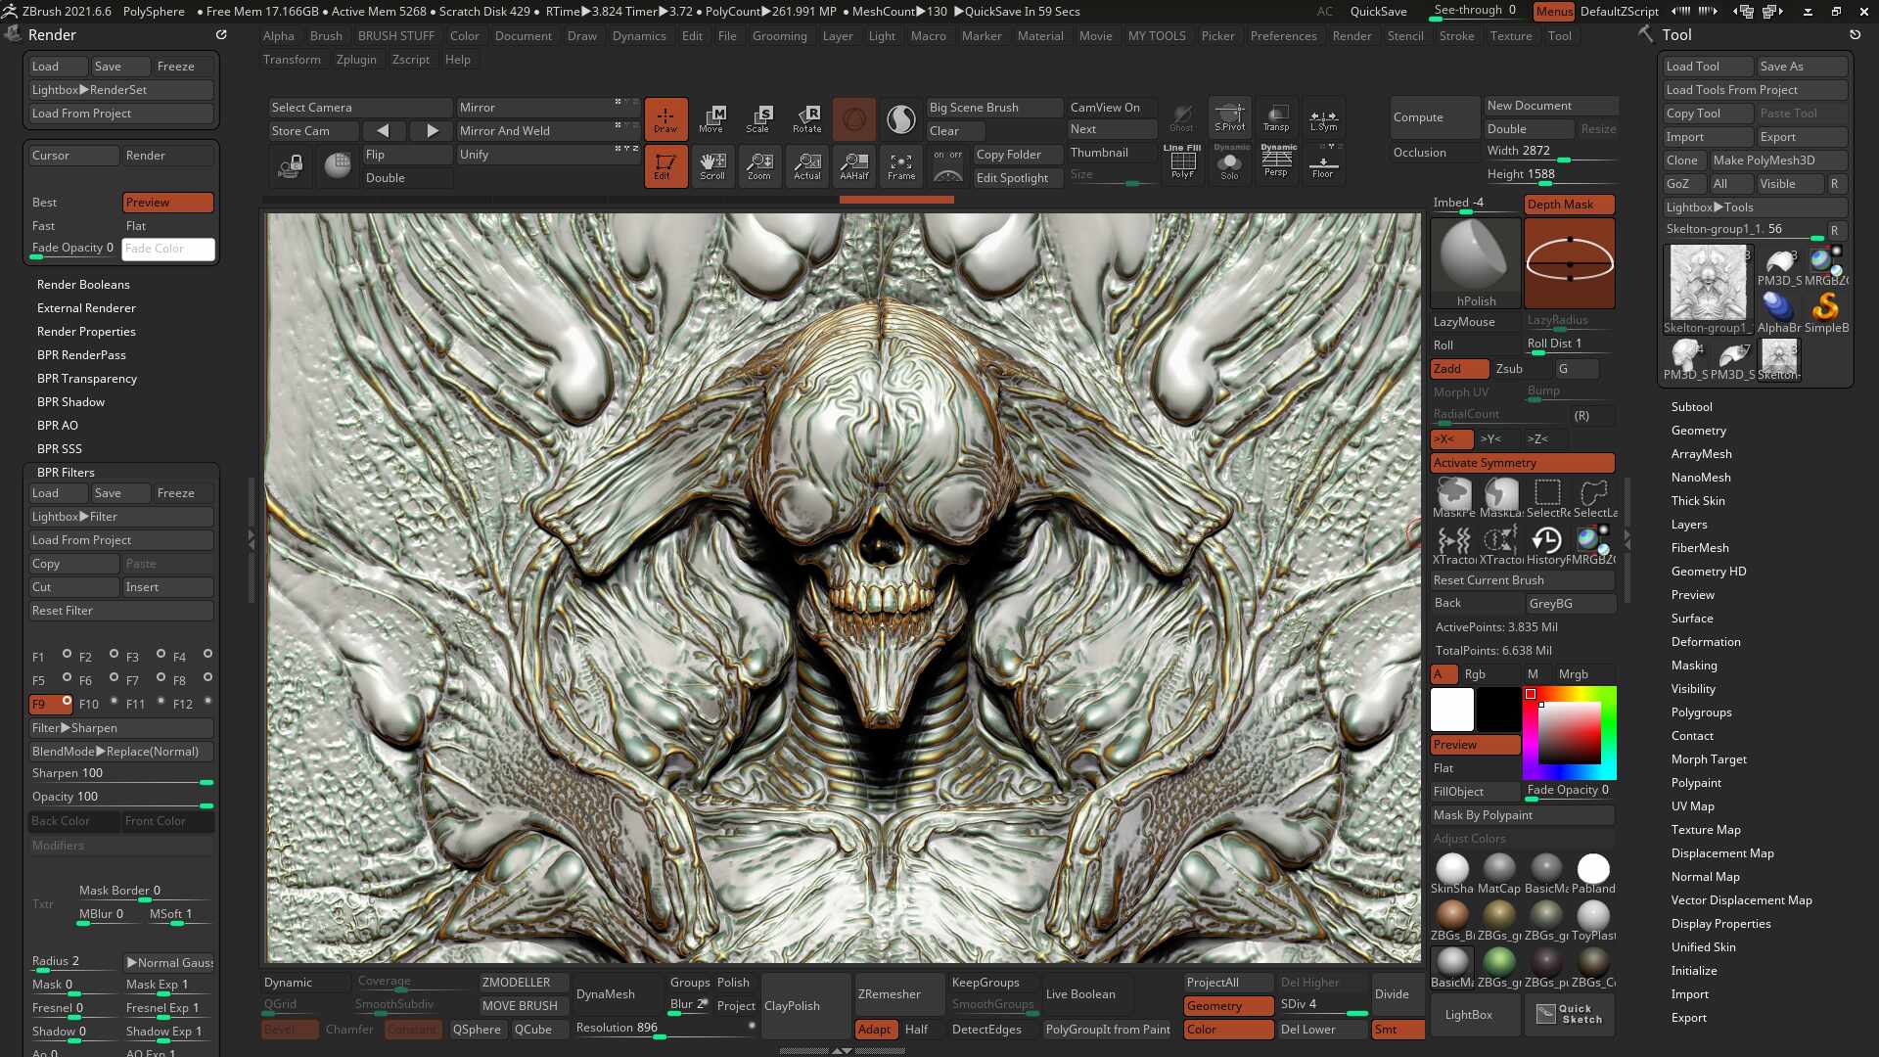Viewport: 1879px width, 1057px height.
Task: Select the Scroll canvas icon
Action: 712,166
